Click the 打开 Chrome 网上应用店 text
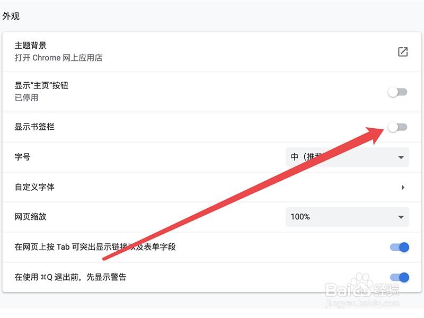The width and height of the screenshot is (424, 318). [x=58, y=58]
